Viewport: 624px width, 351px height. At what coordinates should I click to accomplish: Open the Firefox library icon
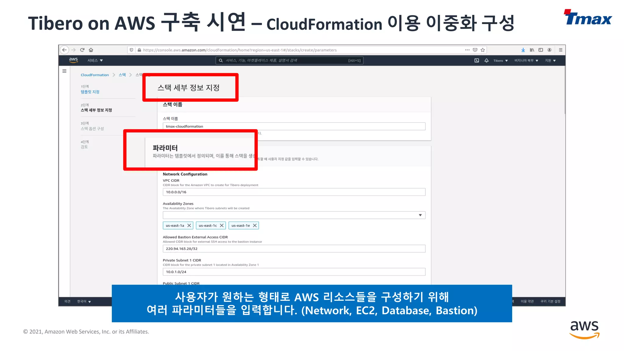(x=532, y=50)
